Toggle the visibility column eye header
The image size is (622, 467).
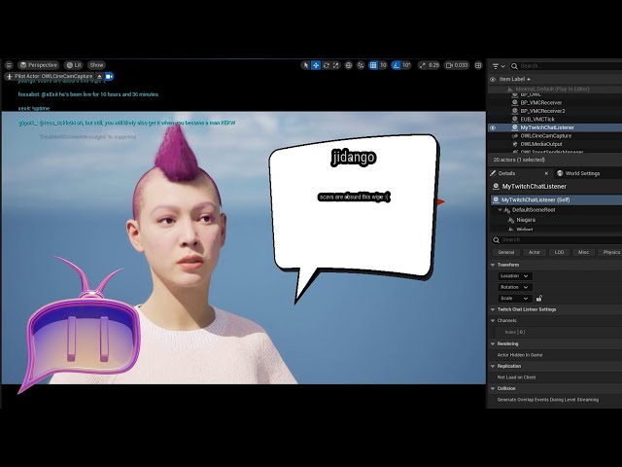point(493,79)
